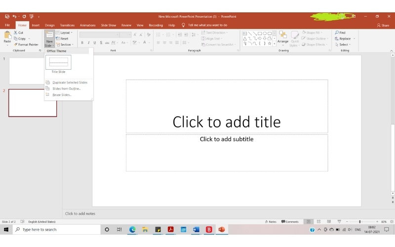The height and width of the screenshot is (247, 395).
Task: Open Layout dropdown
Action: (64, 33)
